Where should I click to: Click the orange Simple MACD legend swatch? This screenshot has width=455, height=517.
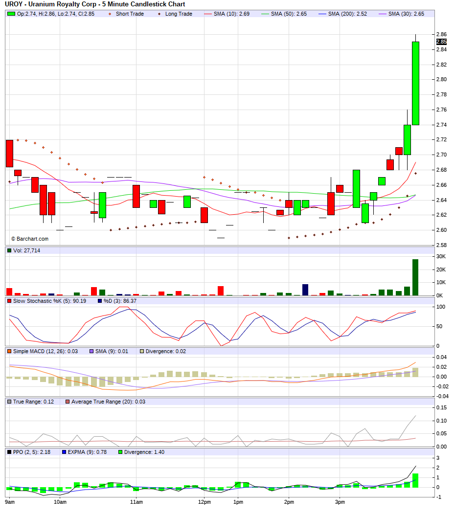click(x=9, y=352)
